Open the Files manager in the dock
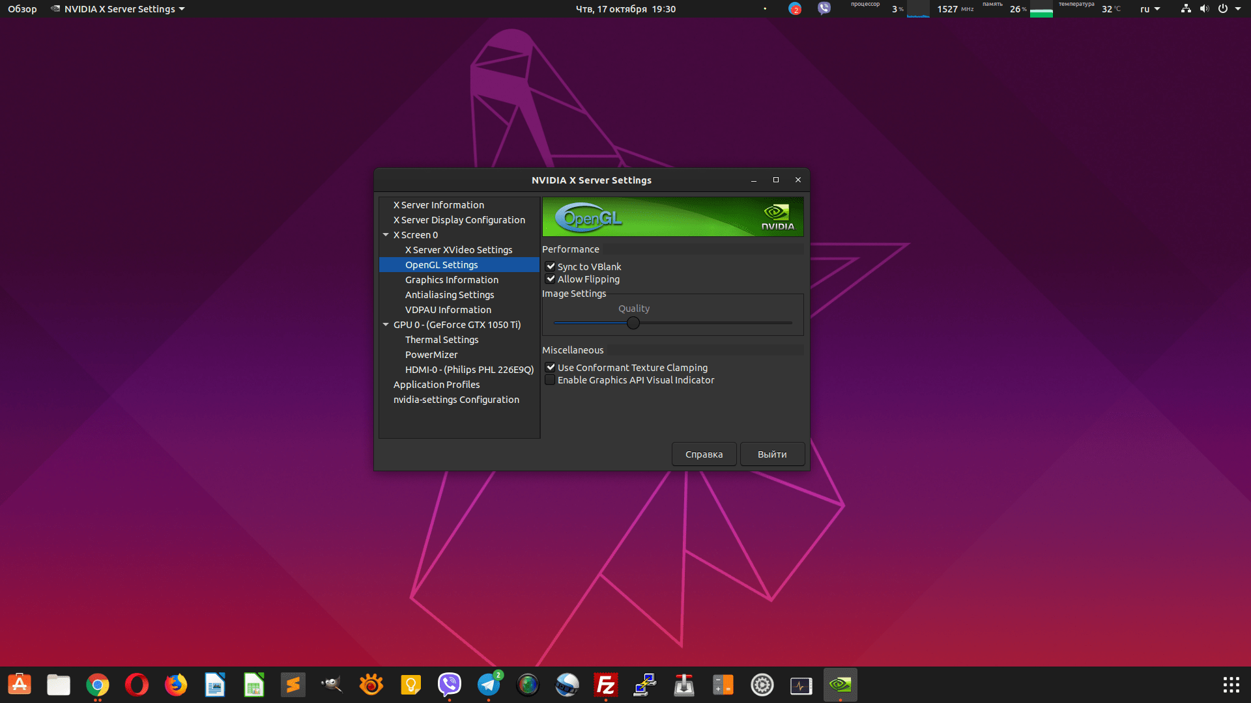The height and width of the screenshot is (703, 1251). [x=59, y=685]
